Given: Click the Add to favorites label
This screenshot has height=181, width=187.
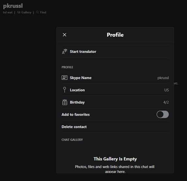Looking at the screenshot, I should 76,114.
